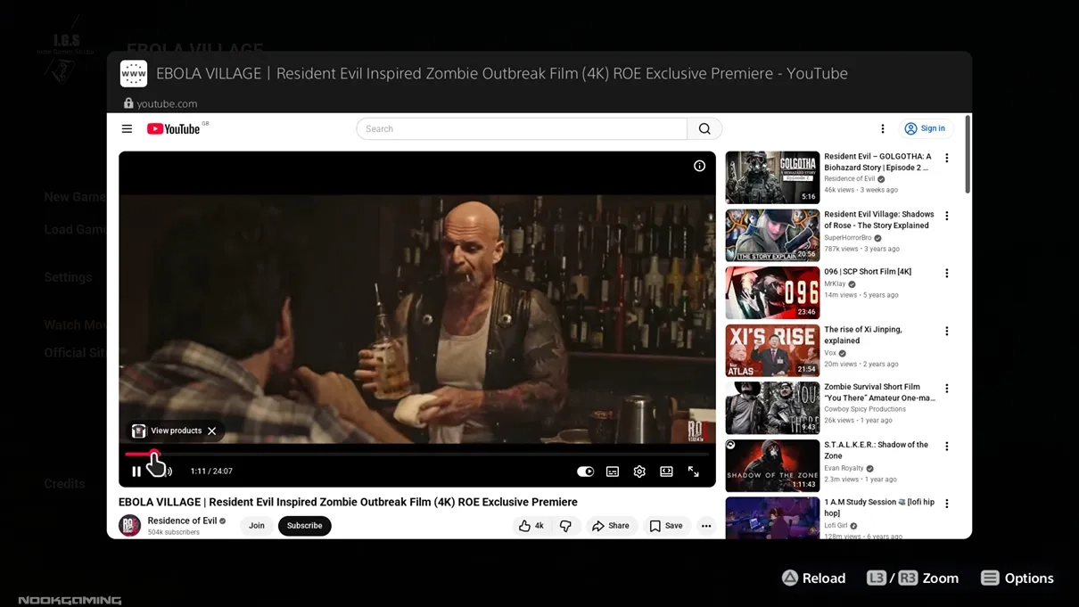Open YouTube settings three-dot menu
The width and height of the screenshot is (1079, 607).
[x=883, y=128]
